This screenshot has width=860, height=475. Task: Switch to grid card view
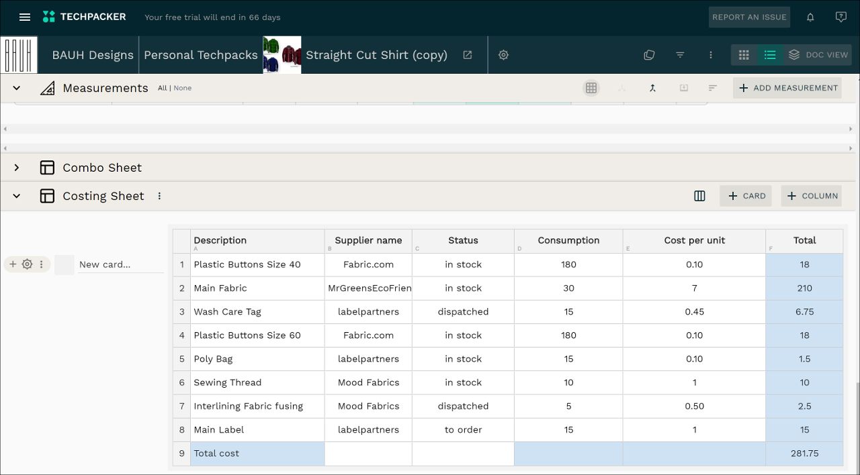click(x=744, y=55)
